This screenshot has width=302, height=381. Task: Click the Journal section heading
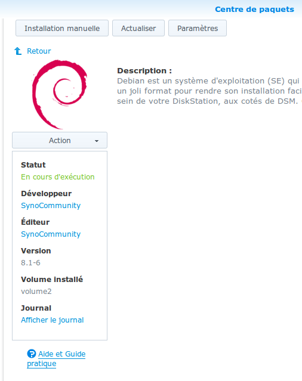click(x=36, y=308)
